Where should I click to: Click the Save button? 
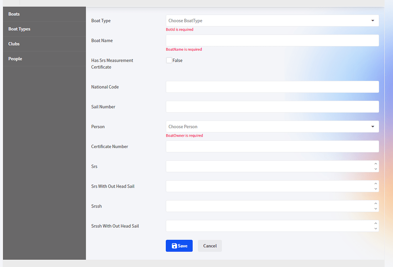pos(179,246)
